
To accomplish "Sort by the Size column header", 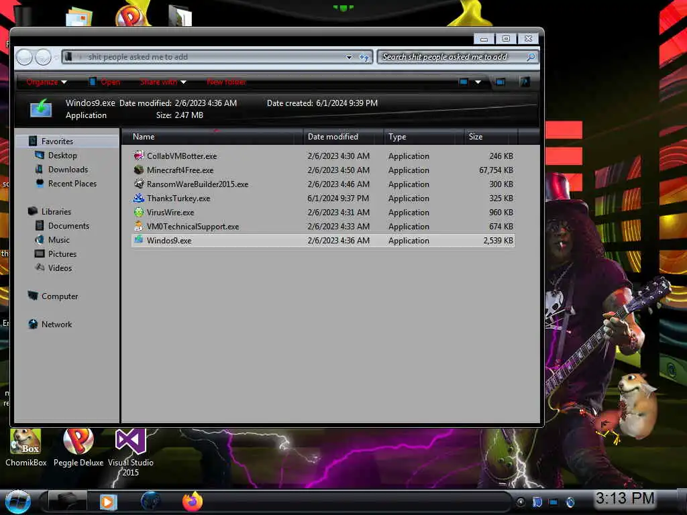I will (x=490, y=137).
